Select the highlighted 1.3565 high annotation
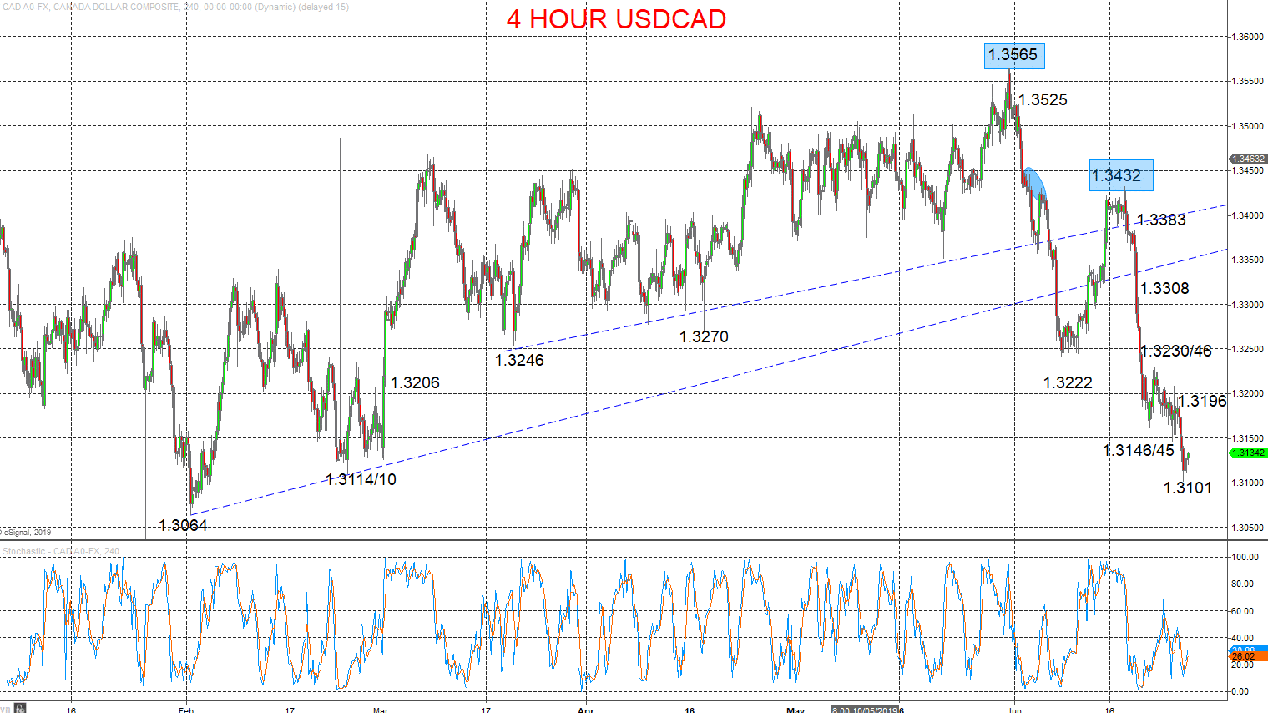Viewport: 1268px width, 713px height. [1014, 56]
